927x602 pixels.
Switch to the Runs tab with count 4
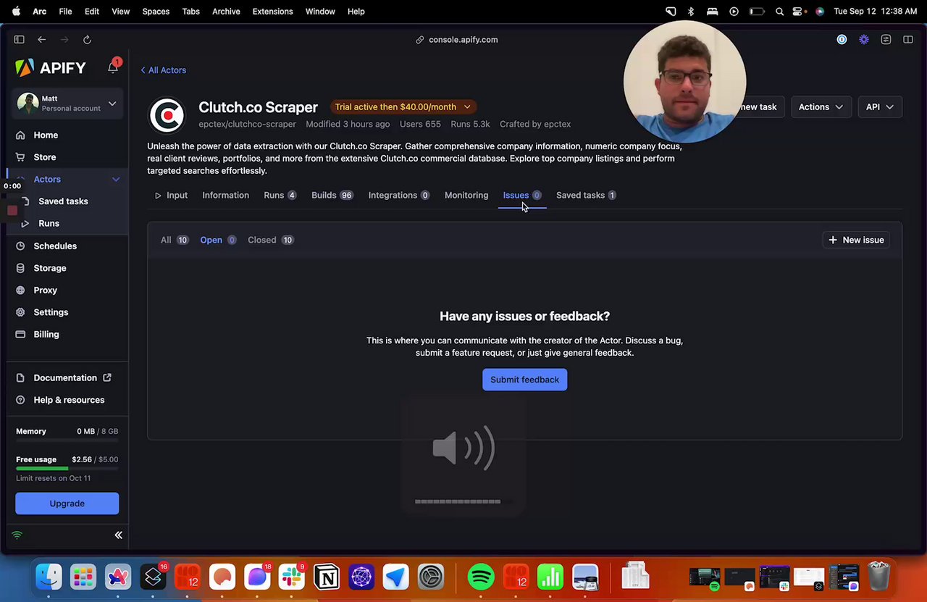click(x=280, y=196)
